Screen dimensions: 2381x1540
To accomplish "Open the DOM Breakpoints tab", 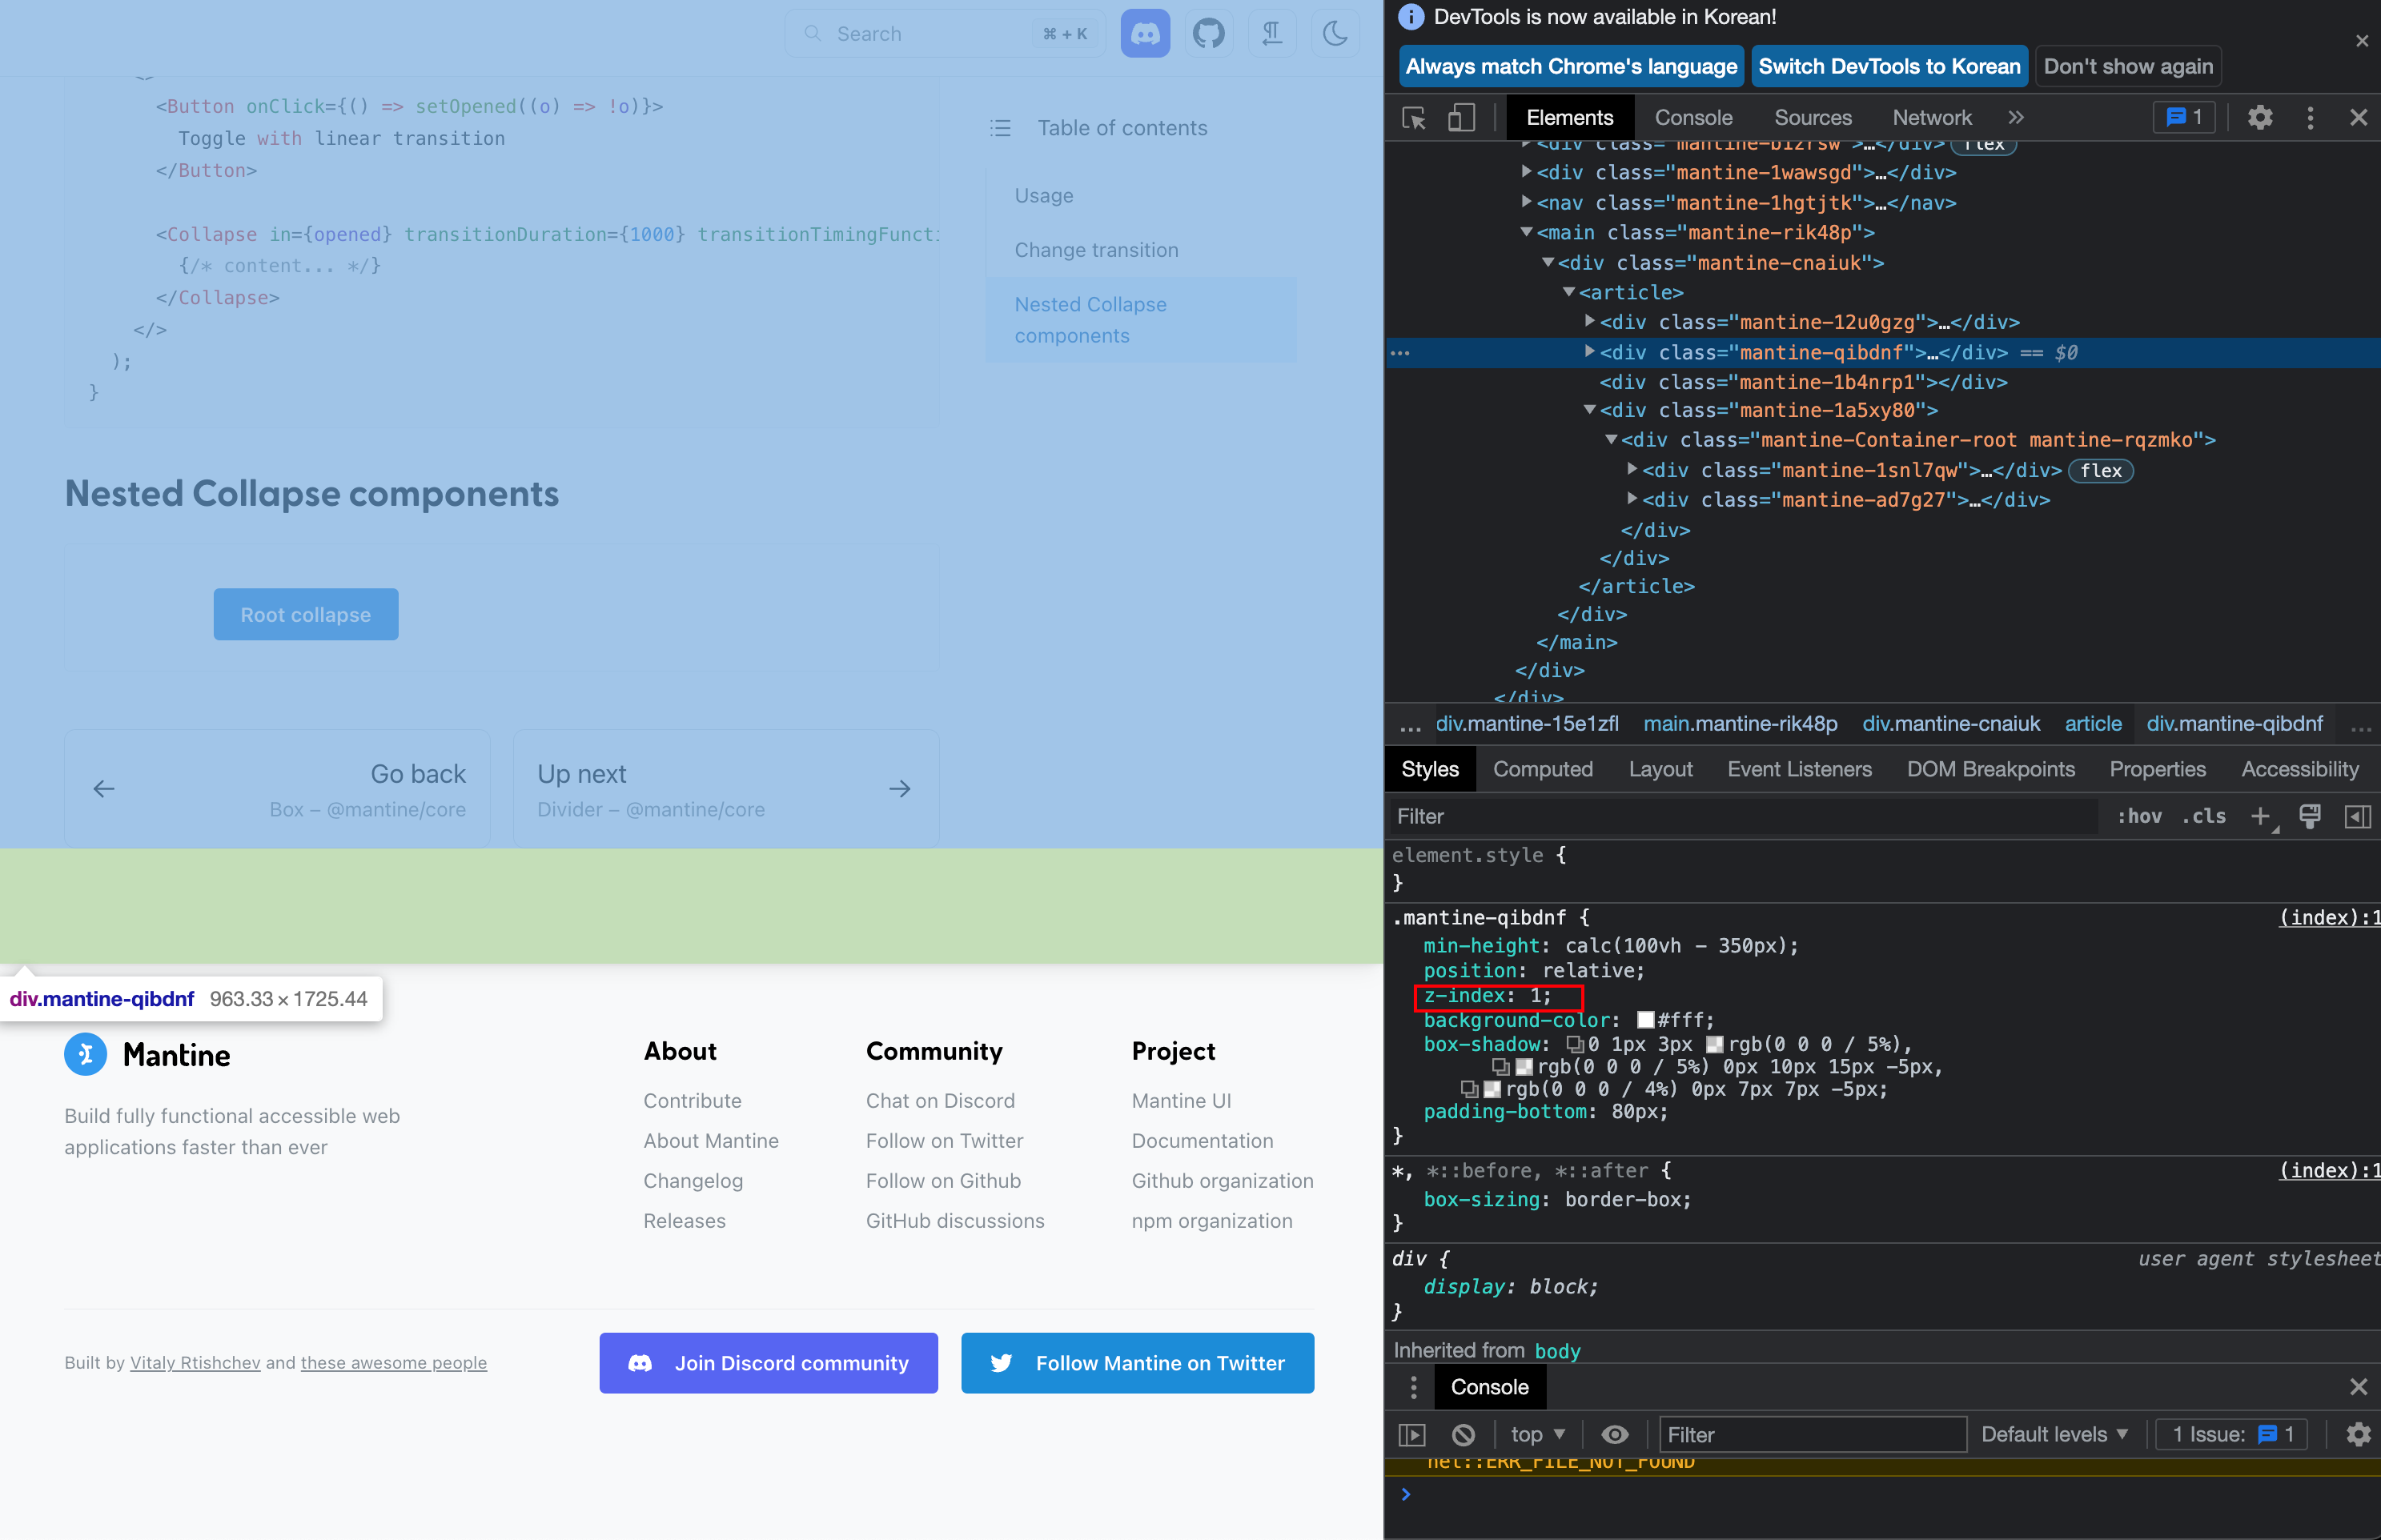I will click(x=1990, y=769).
